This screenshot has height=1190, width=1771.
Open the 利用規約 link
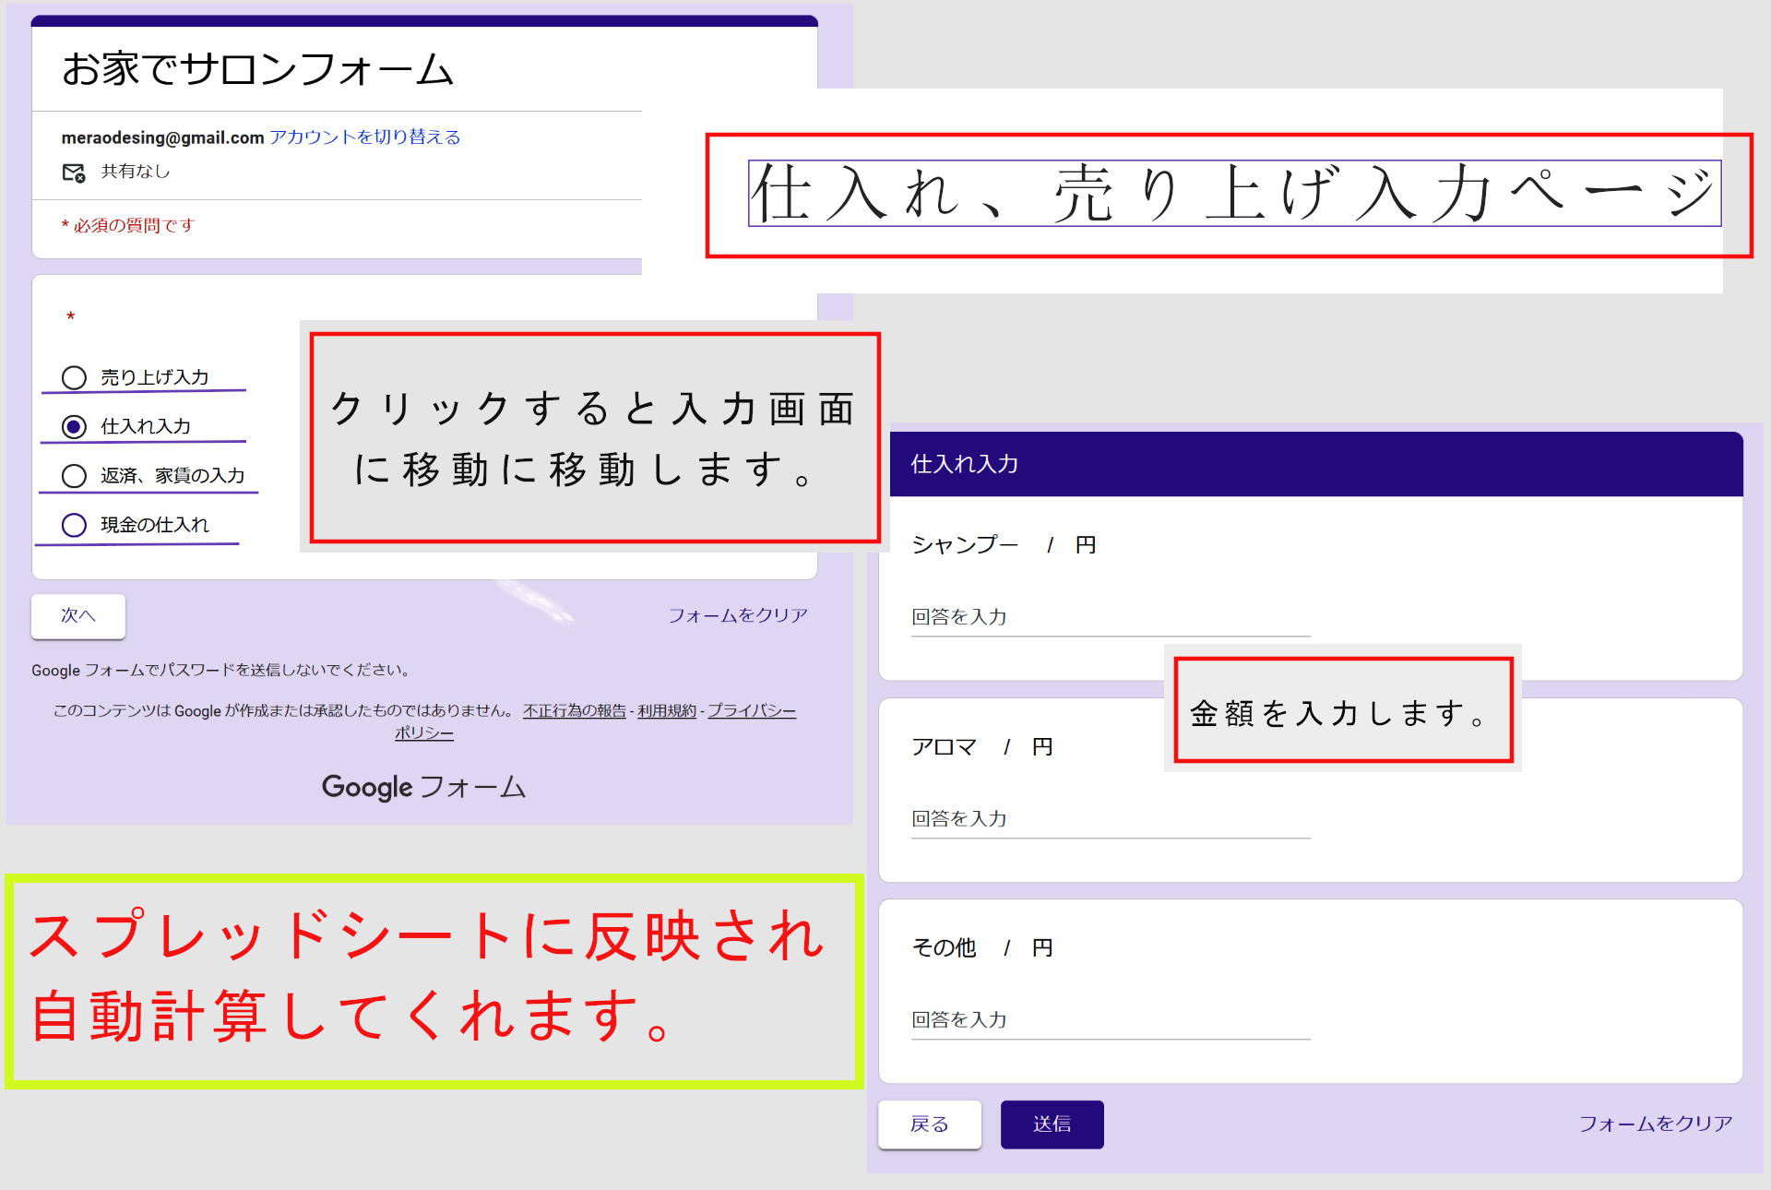coord(666,710)
